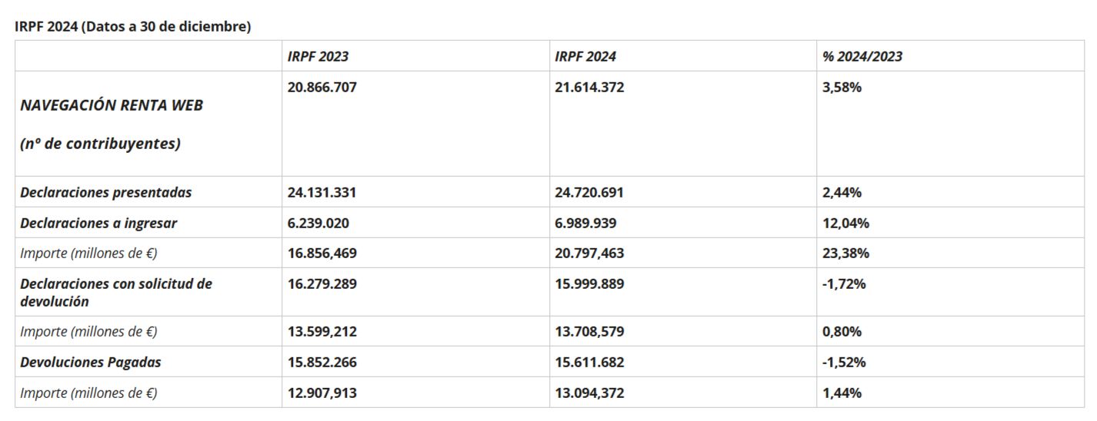This screenshot has width=1097, height=421.
Task: Click the 12.907,913 value
Action: click(x=322, y=393)
